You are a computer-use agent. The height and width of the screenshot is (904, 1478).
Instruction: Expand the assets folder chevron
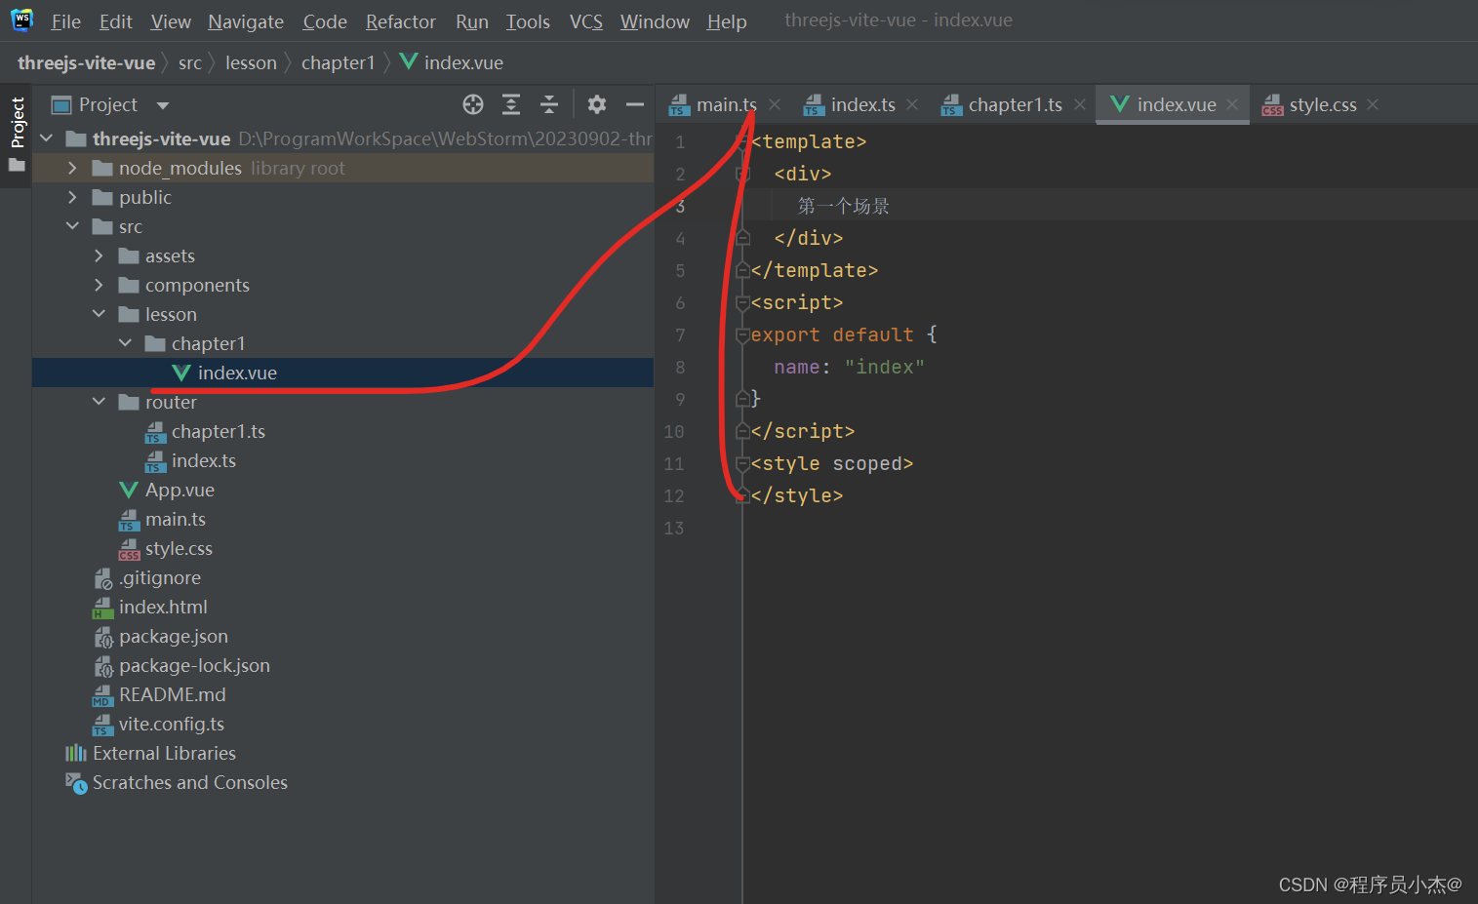(x=99, y=255)
